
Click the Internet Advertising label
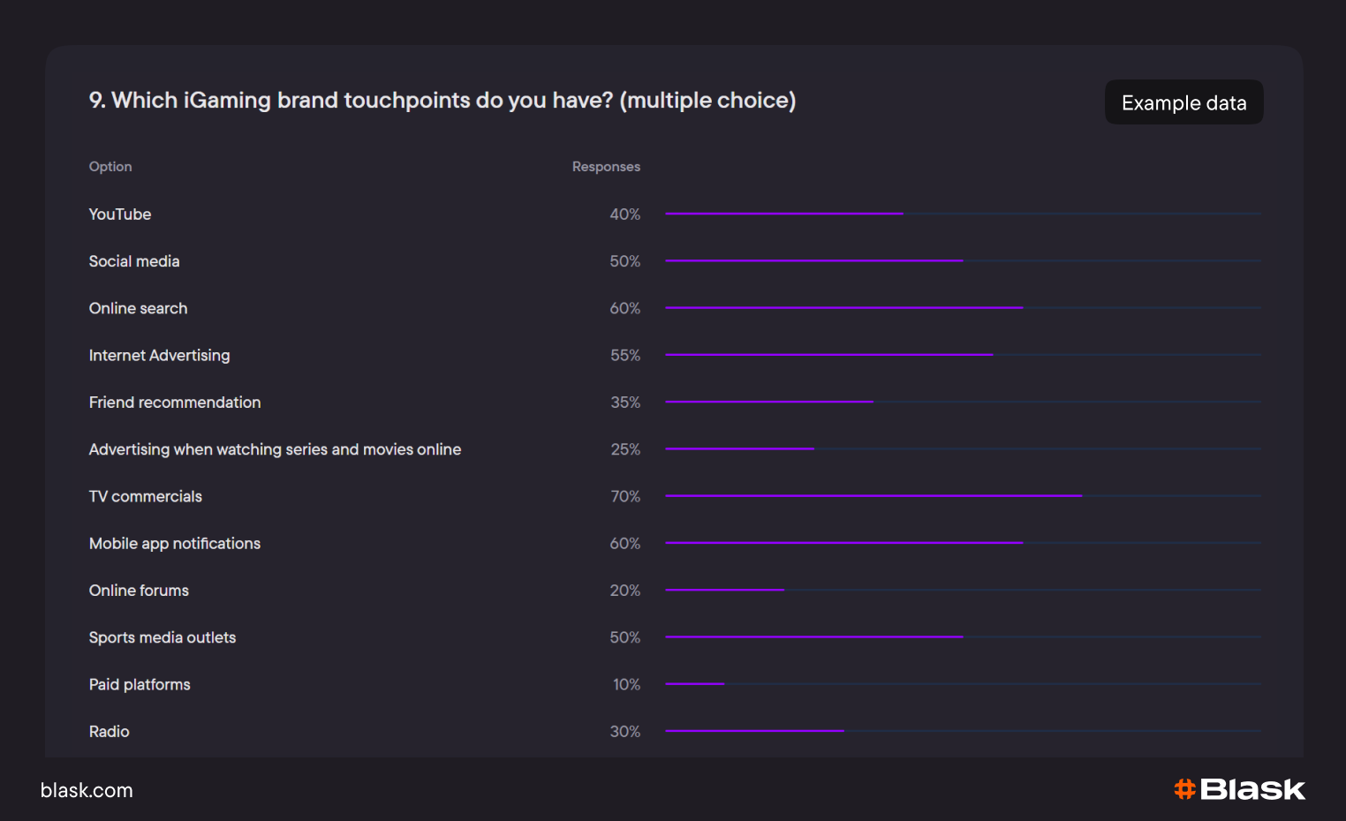[159, 355]
